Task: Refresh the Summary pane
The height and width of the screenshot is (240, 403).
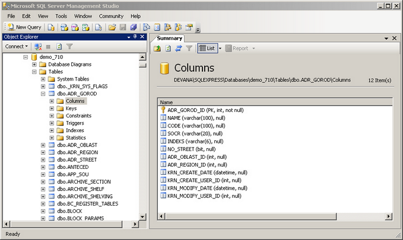Action: [x=168, y=48]
